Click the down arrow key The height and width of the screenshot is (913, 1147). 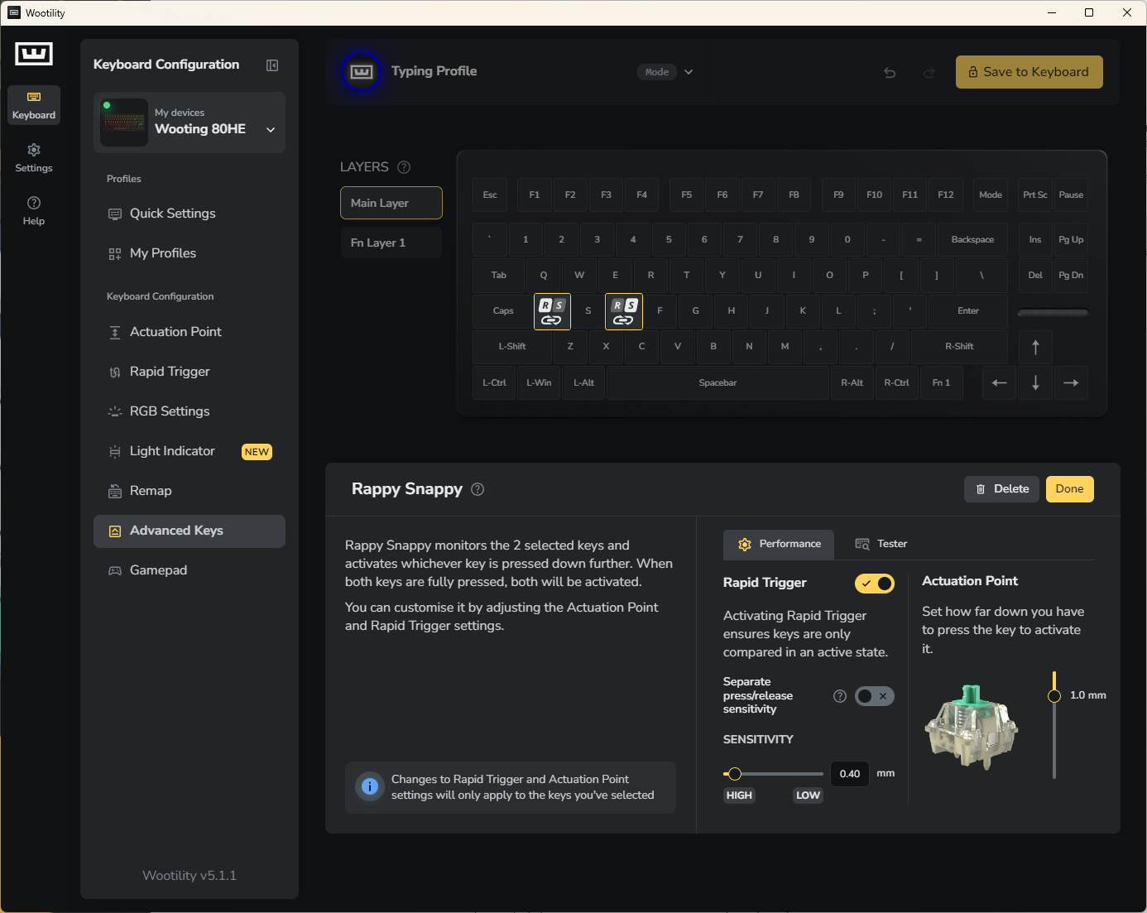point(1035,382)
